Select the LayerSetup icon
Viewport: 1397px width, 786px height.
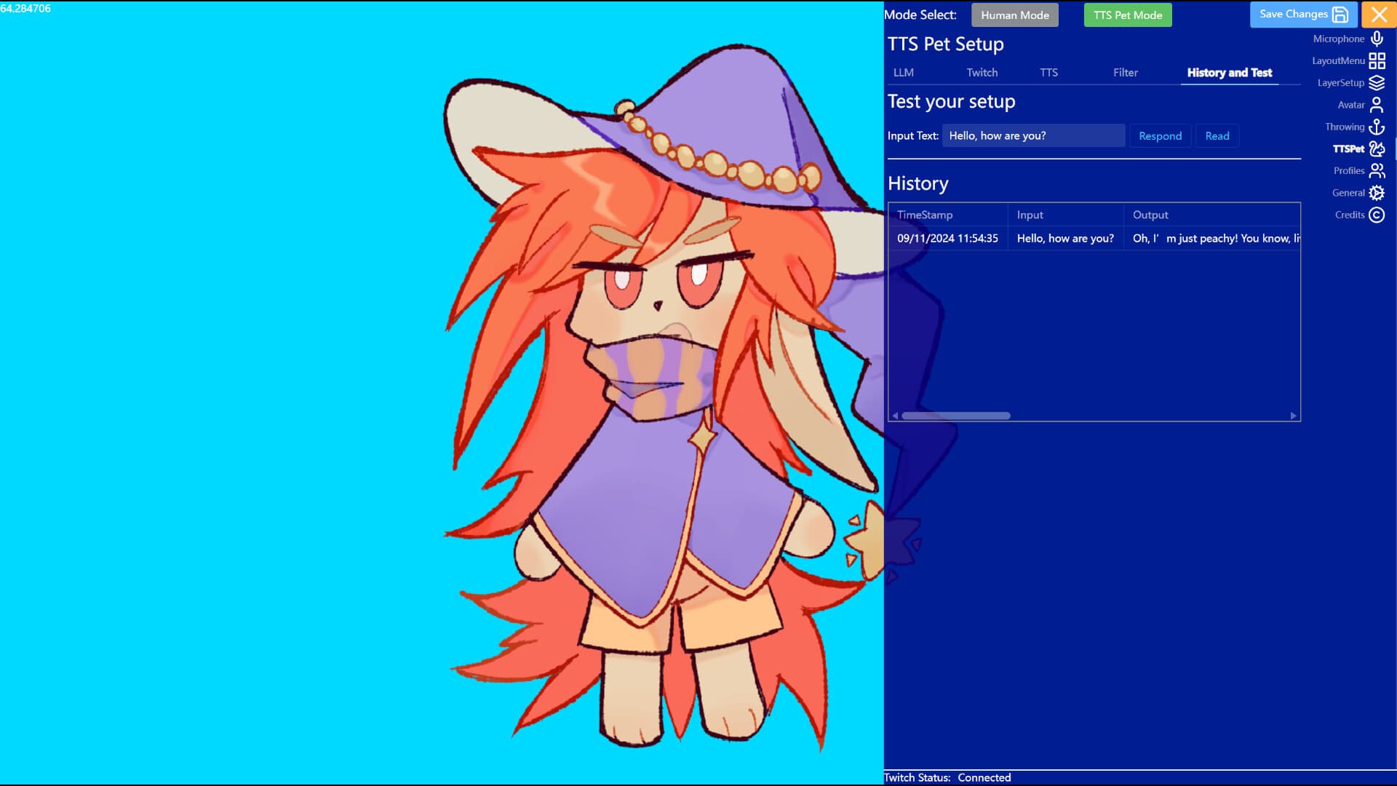pyautogui.click(x=1377, y=83)
